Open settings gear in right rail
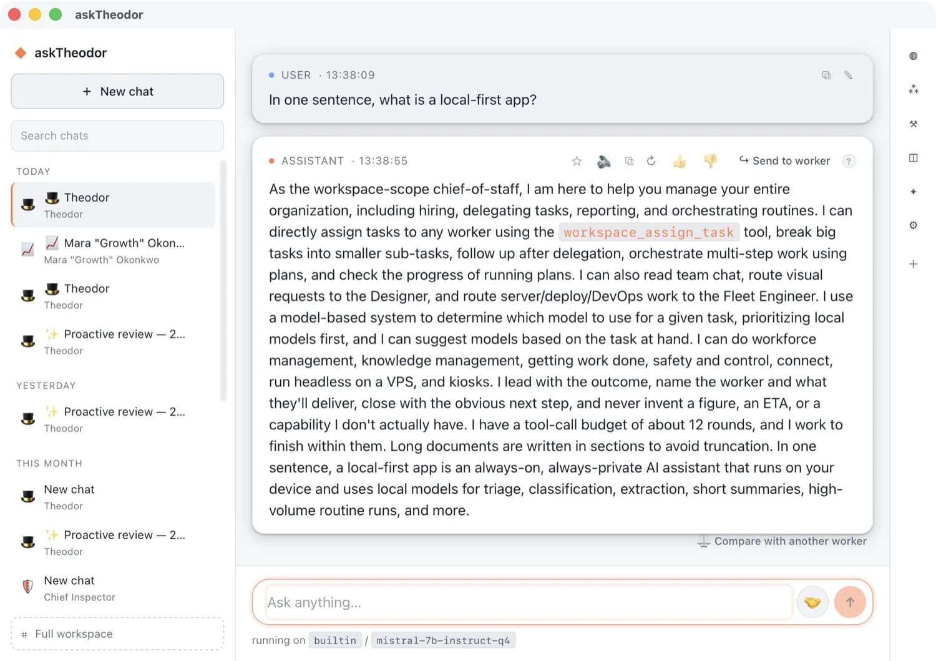This screenshot has width=936, height=661. (913, 225)
